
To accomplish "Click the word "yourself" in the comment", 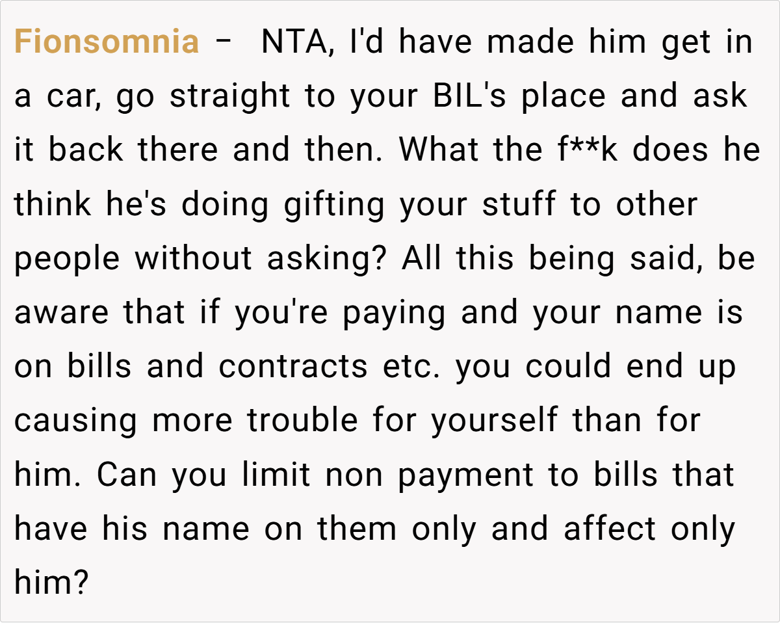I will [494, 421].
